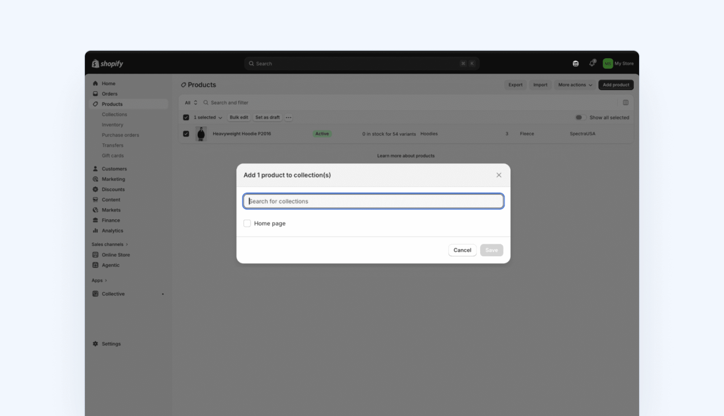724x416 pixels.
Task: Focus the top Search bar
Action: point(362,64)
